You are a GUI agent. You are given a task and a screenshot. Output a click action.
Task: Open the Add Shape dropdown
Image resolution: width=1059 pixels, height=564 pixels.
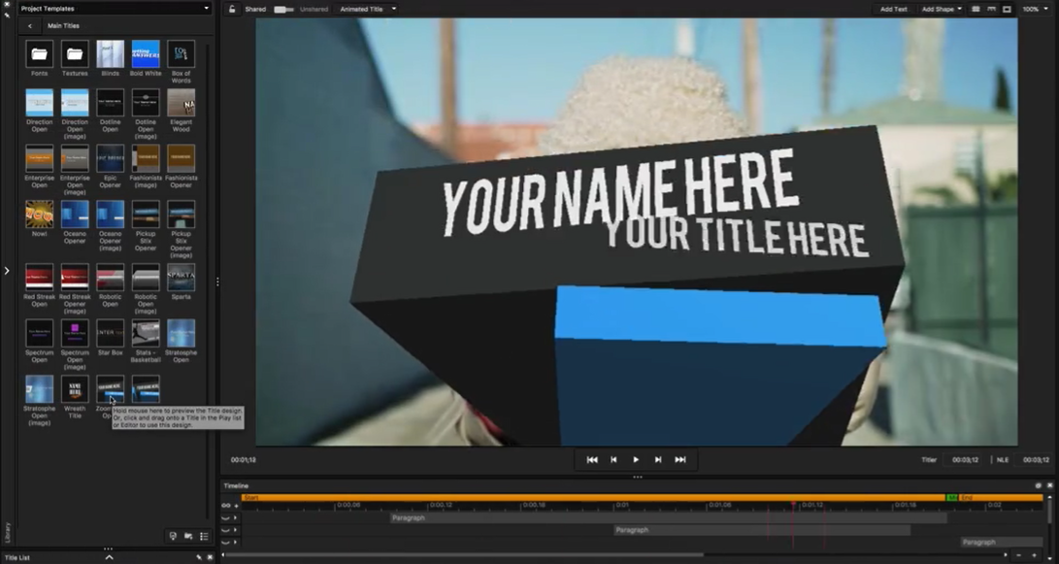coord(942,9)
